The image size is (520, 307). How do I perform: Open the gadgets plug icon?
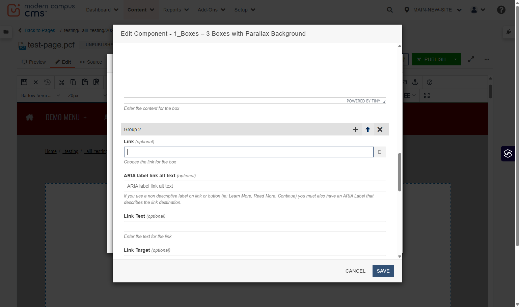[509, 32]
